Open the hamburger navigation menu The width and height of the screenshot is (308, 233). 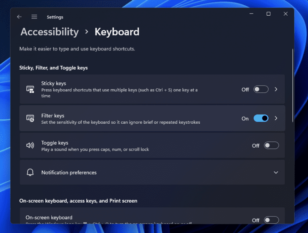(34, 17)
